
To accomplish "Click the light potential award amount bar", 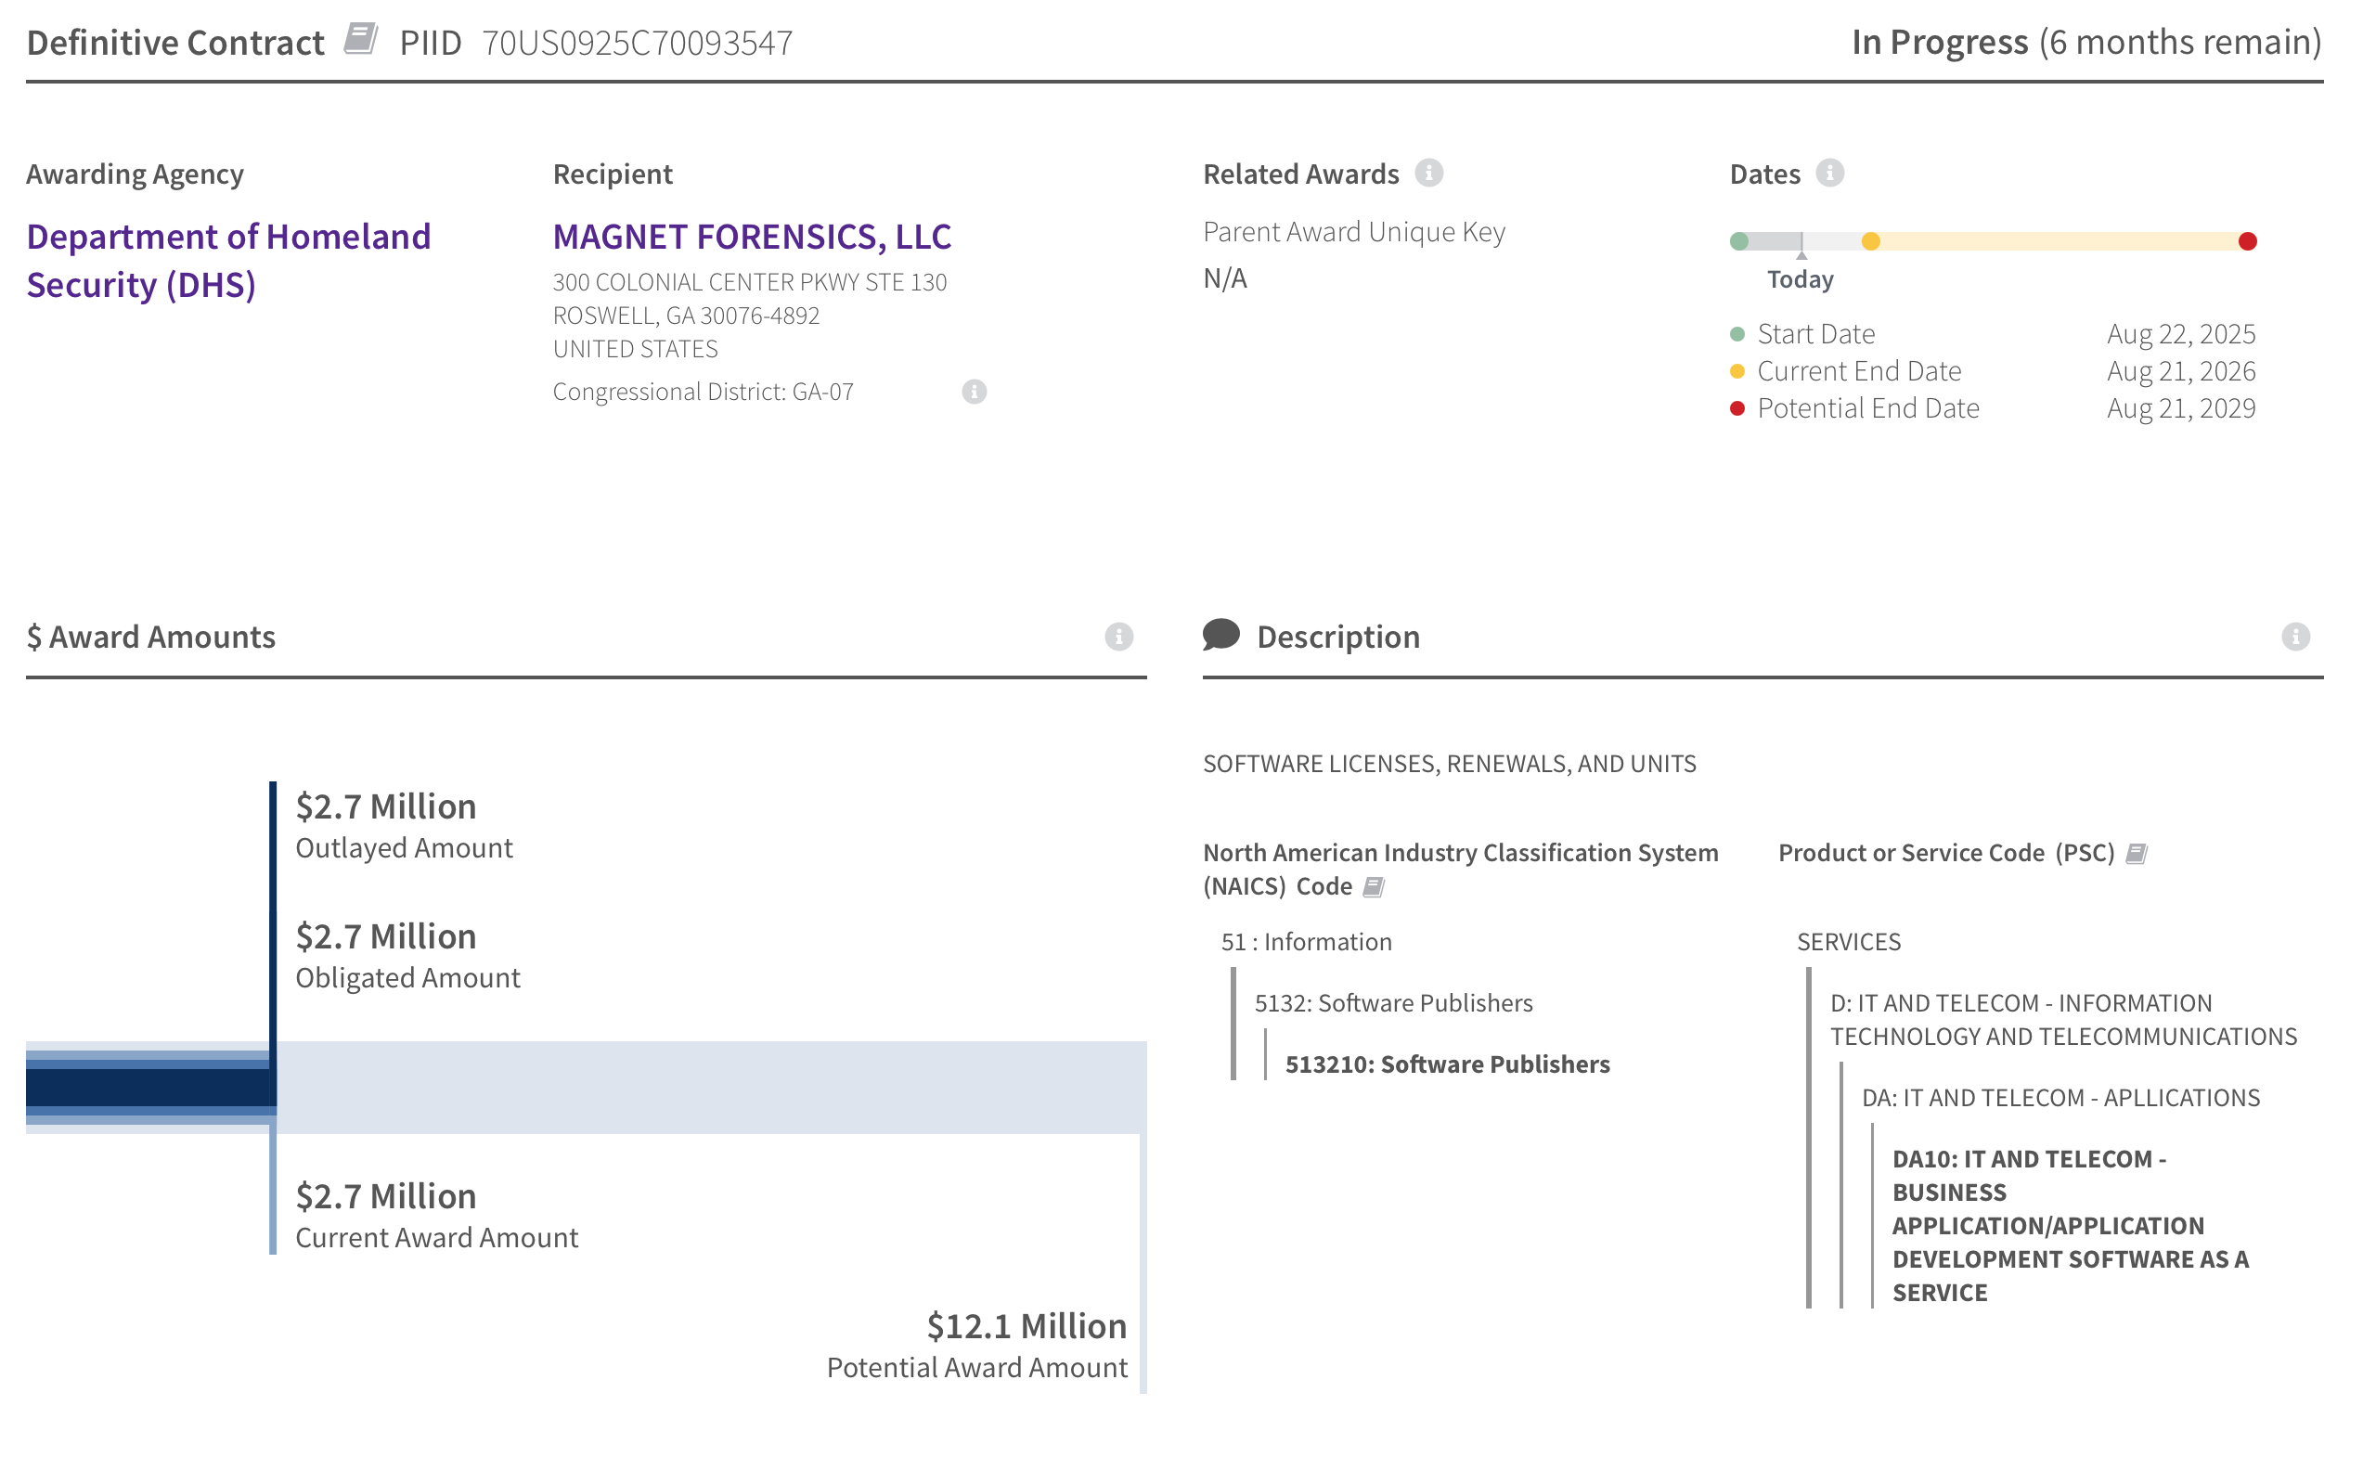I will [x=713, y=1087].
